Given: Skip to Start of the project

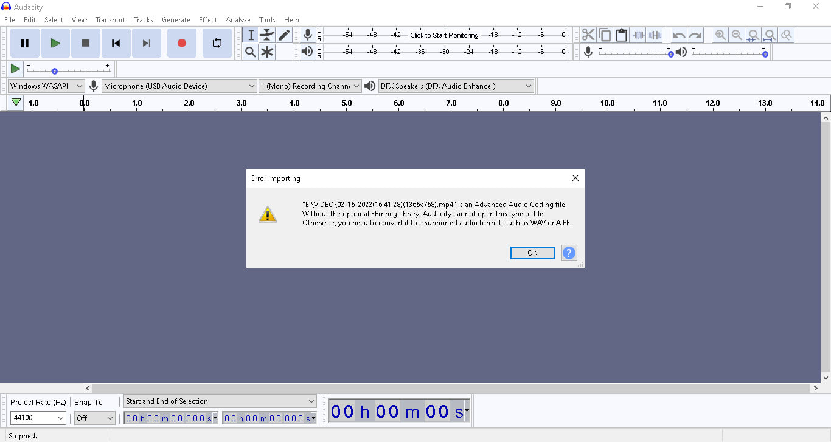Looking at the screenshot, I should (x=116, y=43).
